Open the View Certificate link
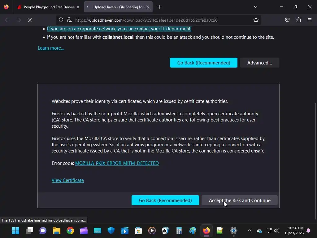 pos(68,180)
